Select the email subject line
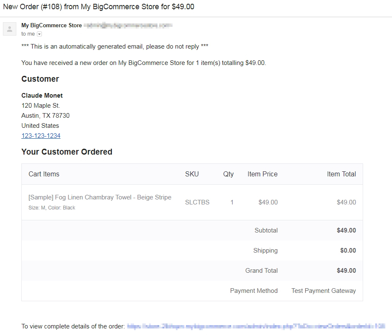 coord(96,7)
